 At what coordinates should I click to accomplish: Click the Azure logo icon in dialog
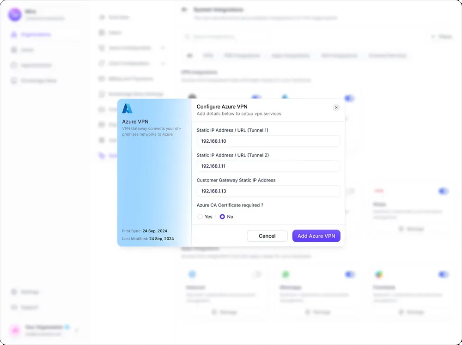(128, 109)
